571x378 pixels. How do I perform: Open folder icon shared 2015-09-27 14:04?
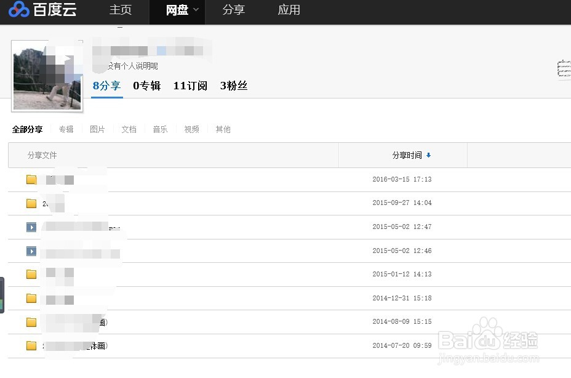click(x=31, y=203)
